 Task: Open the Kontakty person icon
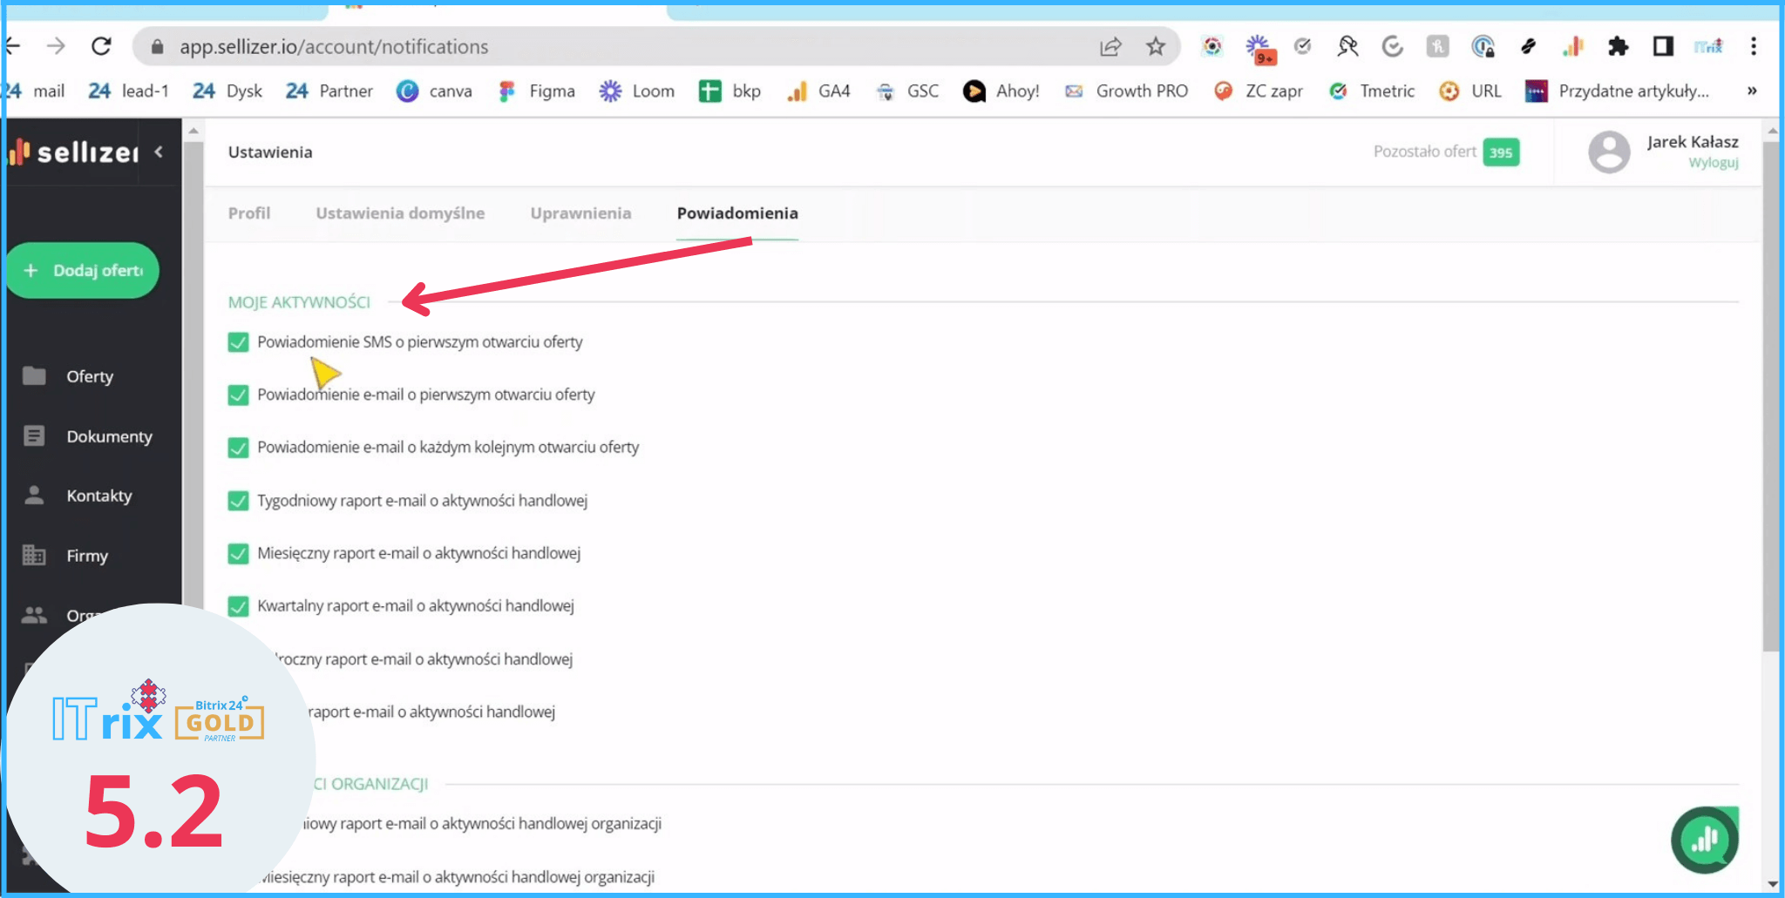coord(34,495)
